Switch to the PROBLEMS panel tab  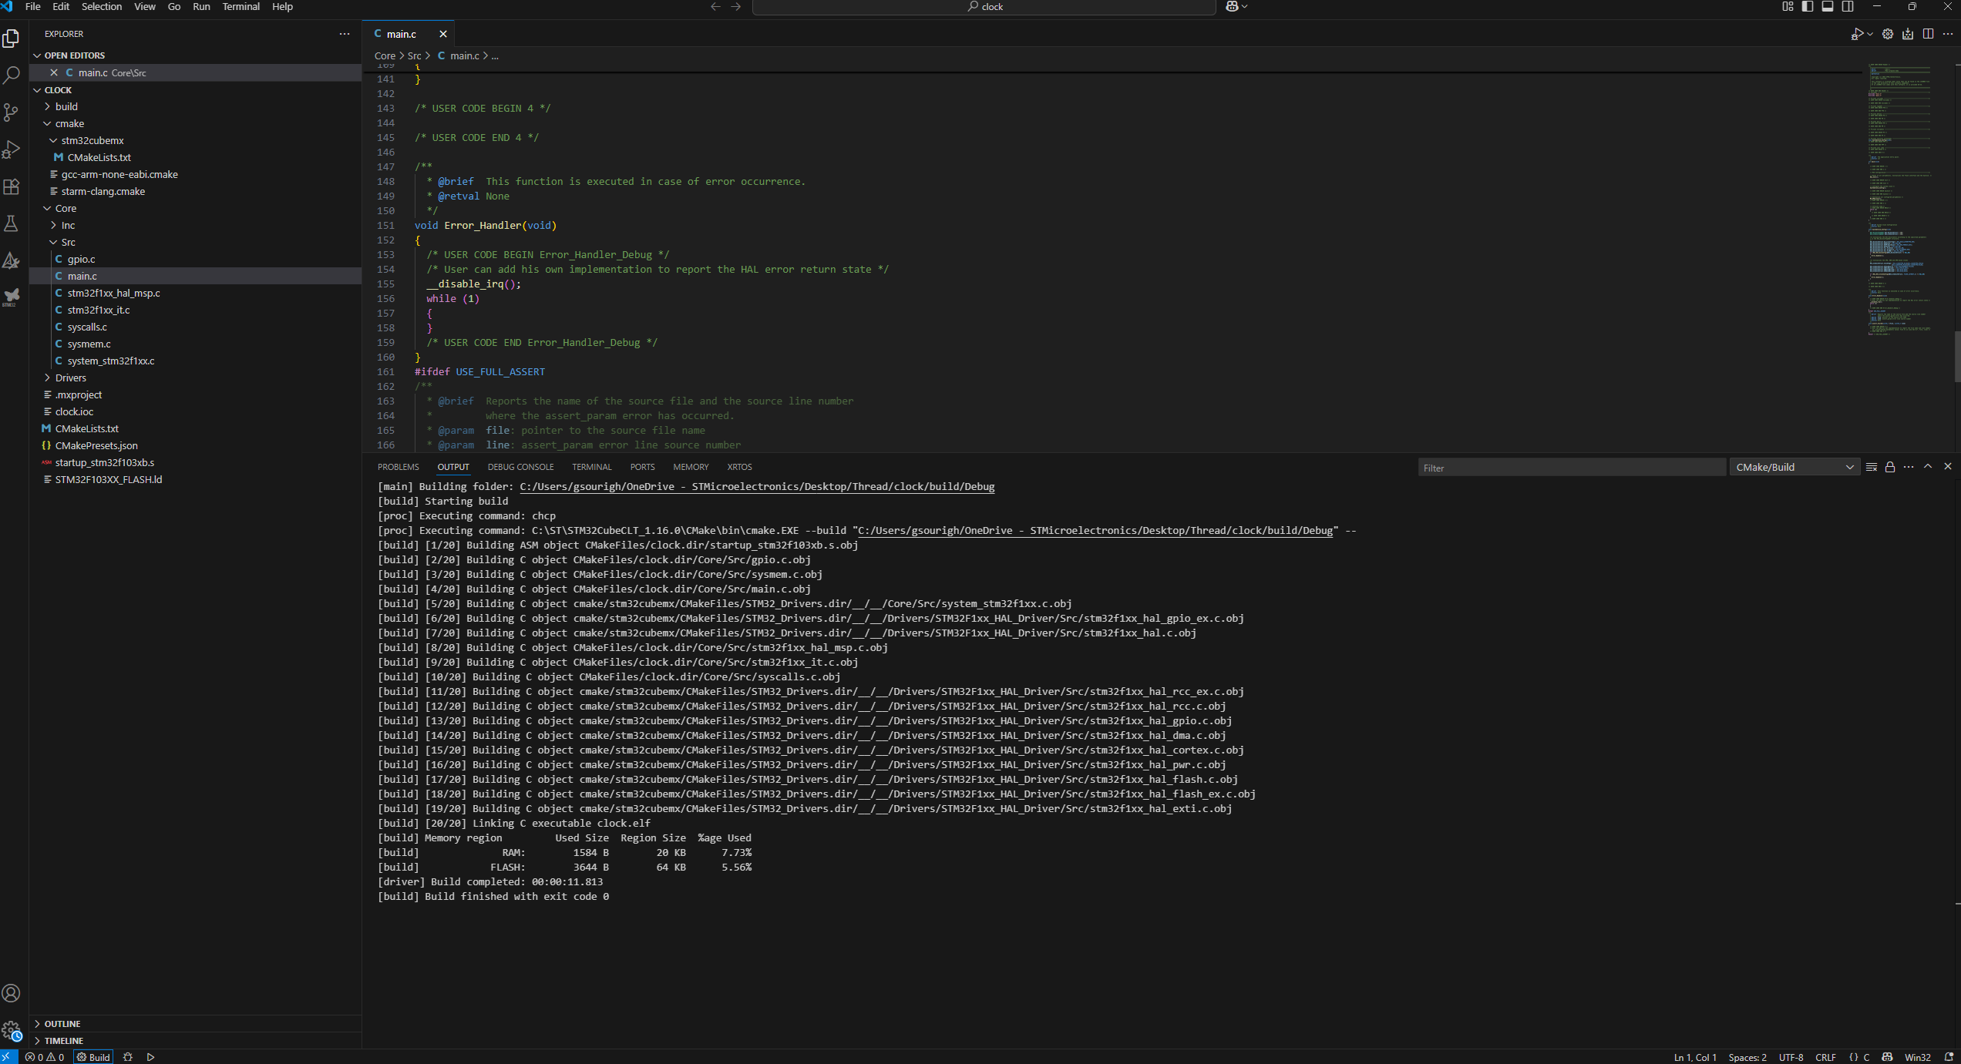pyautogui.click(x=398, y=467)
